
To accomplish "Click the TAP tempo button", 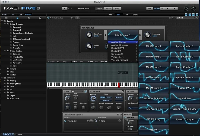I will (x=150, y=8).
